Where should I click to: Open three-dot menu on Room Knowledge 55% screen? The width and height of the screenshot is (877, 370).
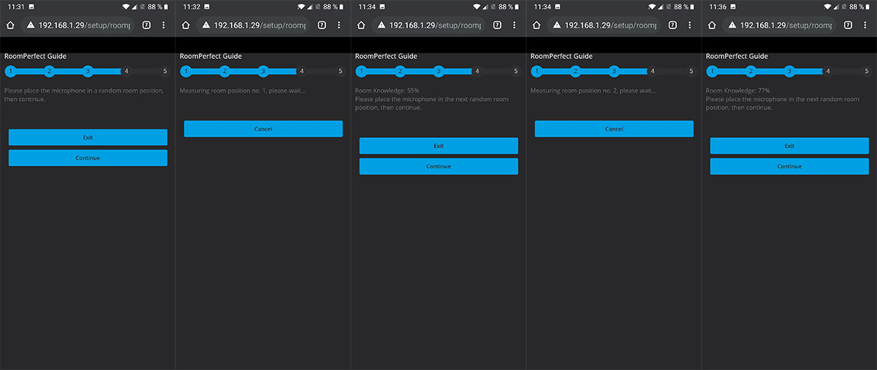pos(514,25)
